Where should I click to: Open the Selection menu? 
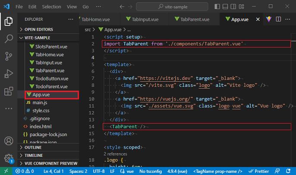(x=51, y=6)
